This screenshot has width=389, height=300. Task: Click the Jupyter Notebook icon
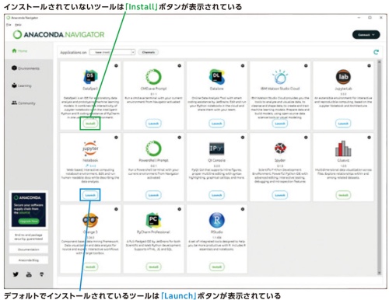(90, 148)
